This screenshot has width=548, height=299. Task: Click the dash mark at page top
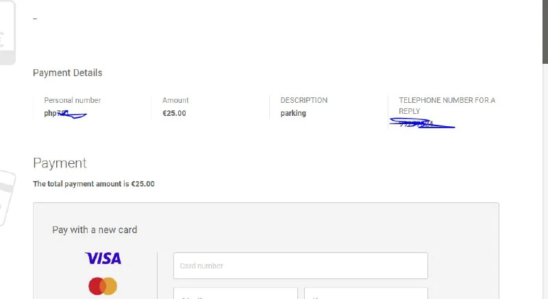point(35,19)
